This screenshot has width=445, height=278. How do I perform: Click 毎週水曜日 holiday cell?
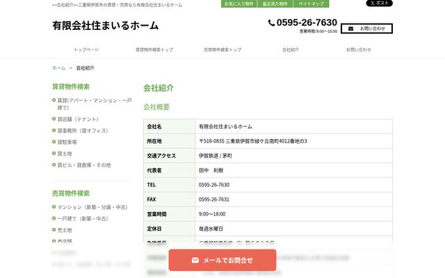pos(294,229)
